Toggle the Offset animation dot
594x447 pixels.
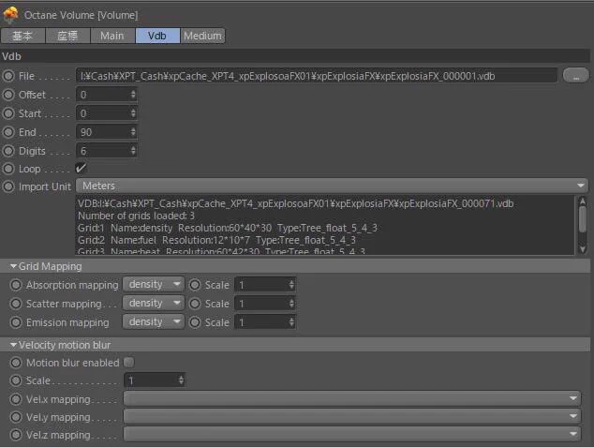[8, 95]
